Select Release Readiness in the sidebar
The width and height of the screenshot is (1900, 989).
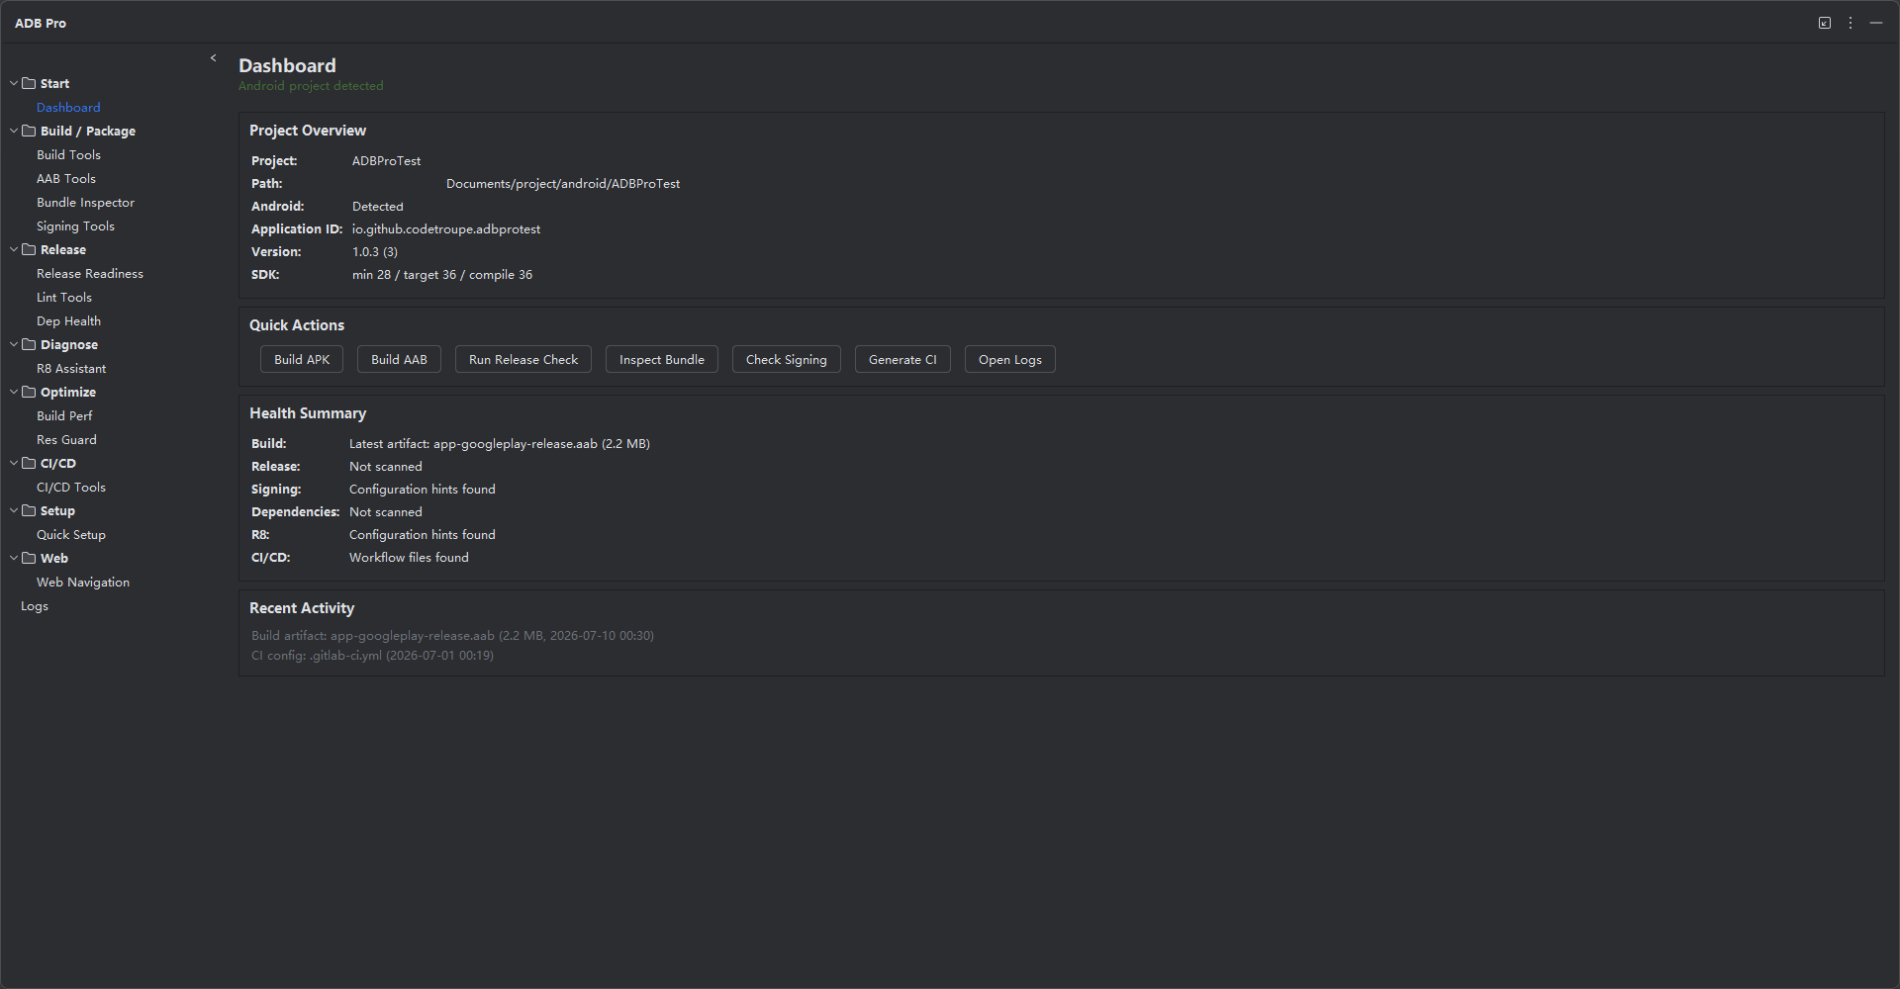90,274
